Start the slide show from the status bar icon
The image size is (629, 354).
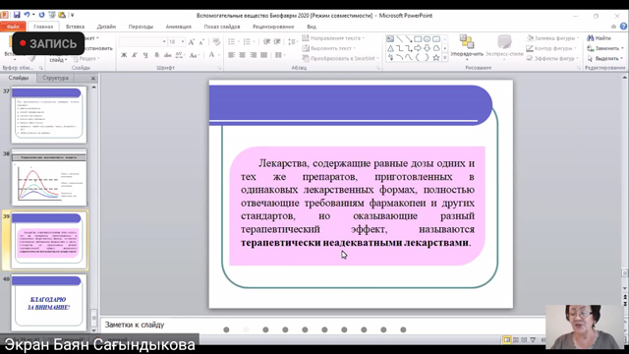point(533,340)
